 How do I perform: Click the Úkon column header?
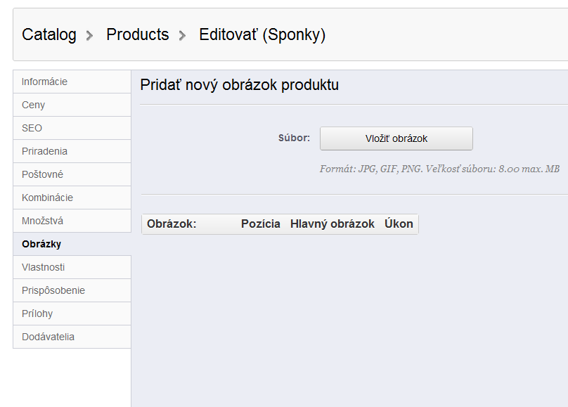(x=399, y=224)
